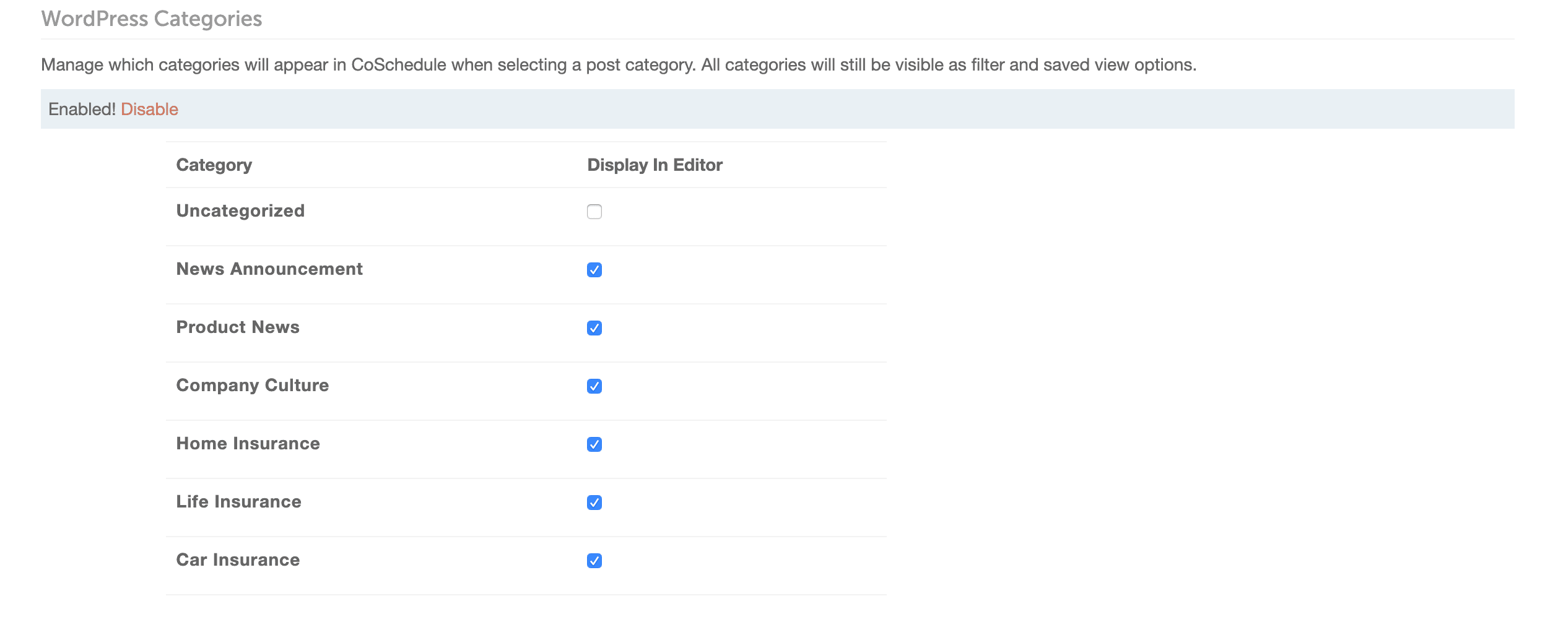Toggle the Life Insurance checkbox
This screenshot has height=635, width=1558.
(x=594, y=503)
